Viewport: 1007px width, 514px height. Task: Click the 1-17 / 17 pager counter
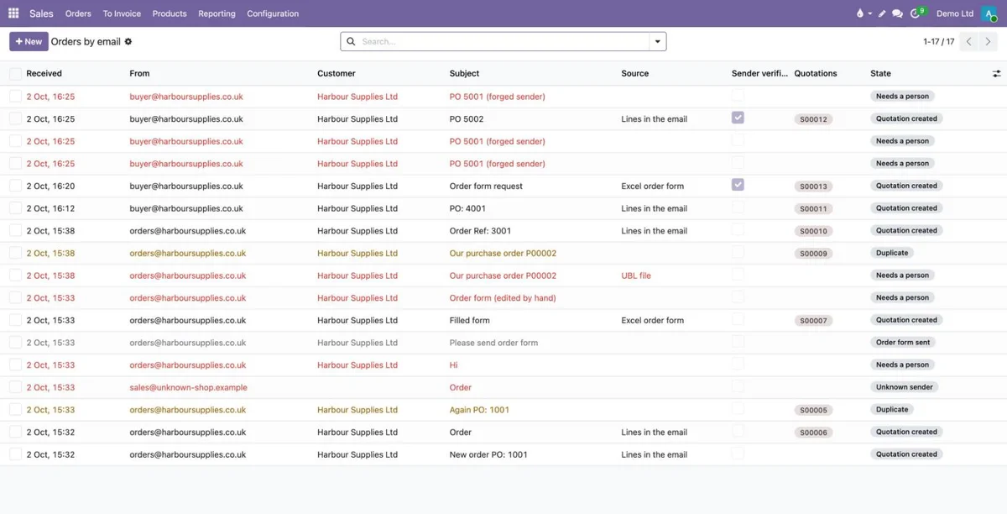tap(939, 41)
